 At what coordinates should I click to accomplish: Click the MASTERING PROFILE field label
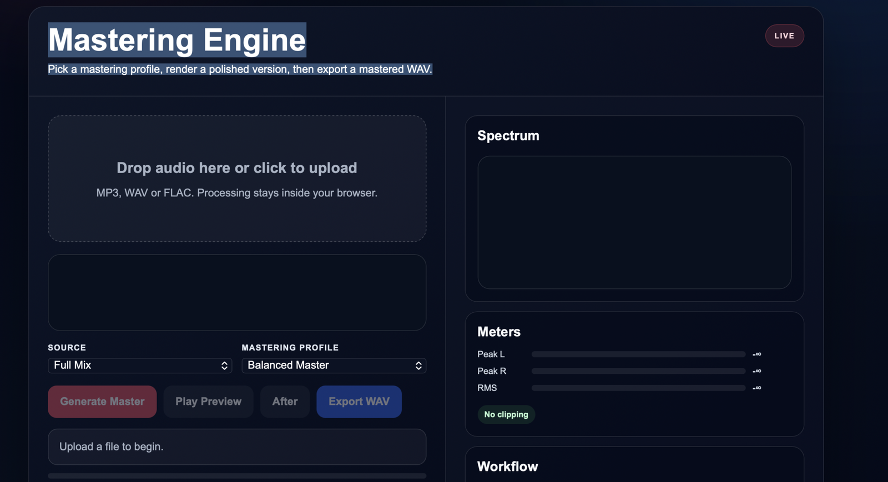(290, 347)
